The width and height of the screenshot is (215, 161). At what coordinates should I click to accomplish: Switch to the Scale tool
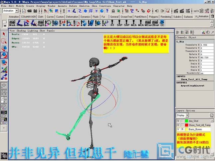coord(4,62)
